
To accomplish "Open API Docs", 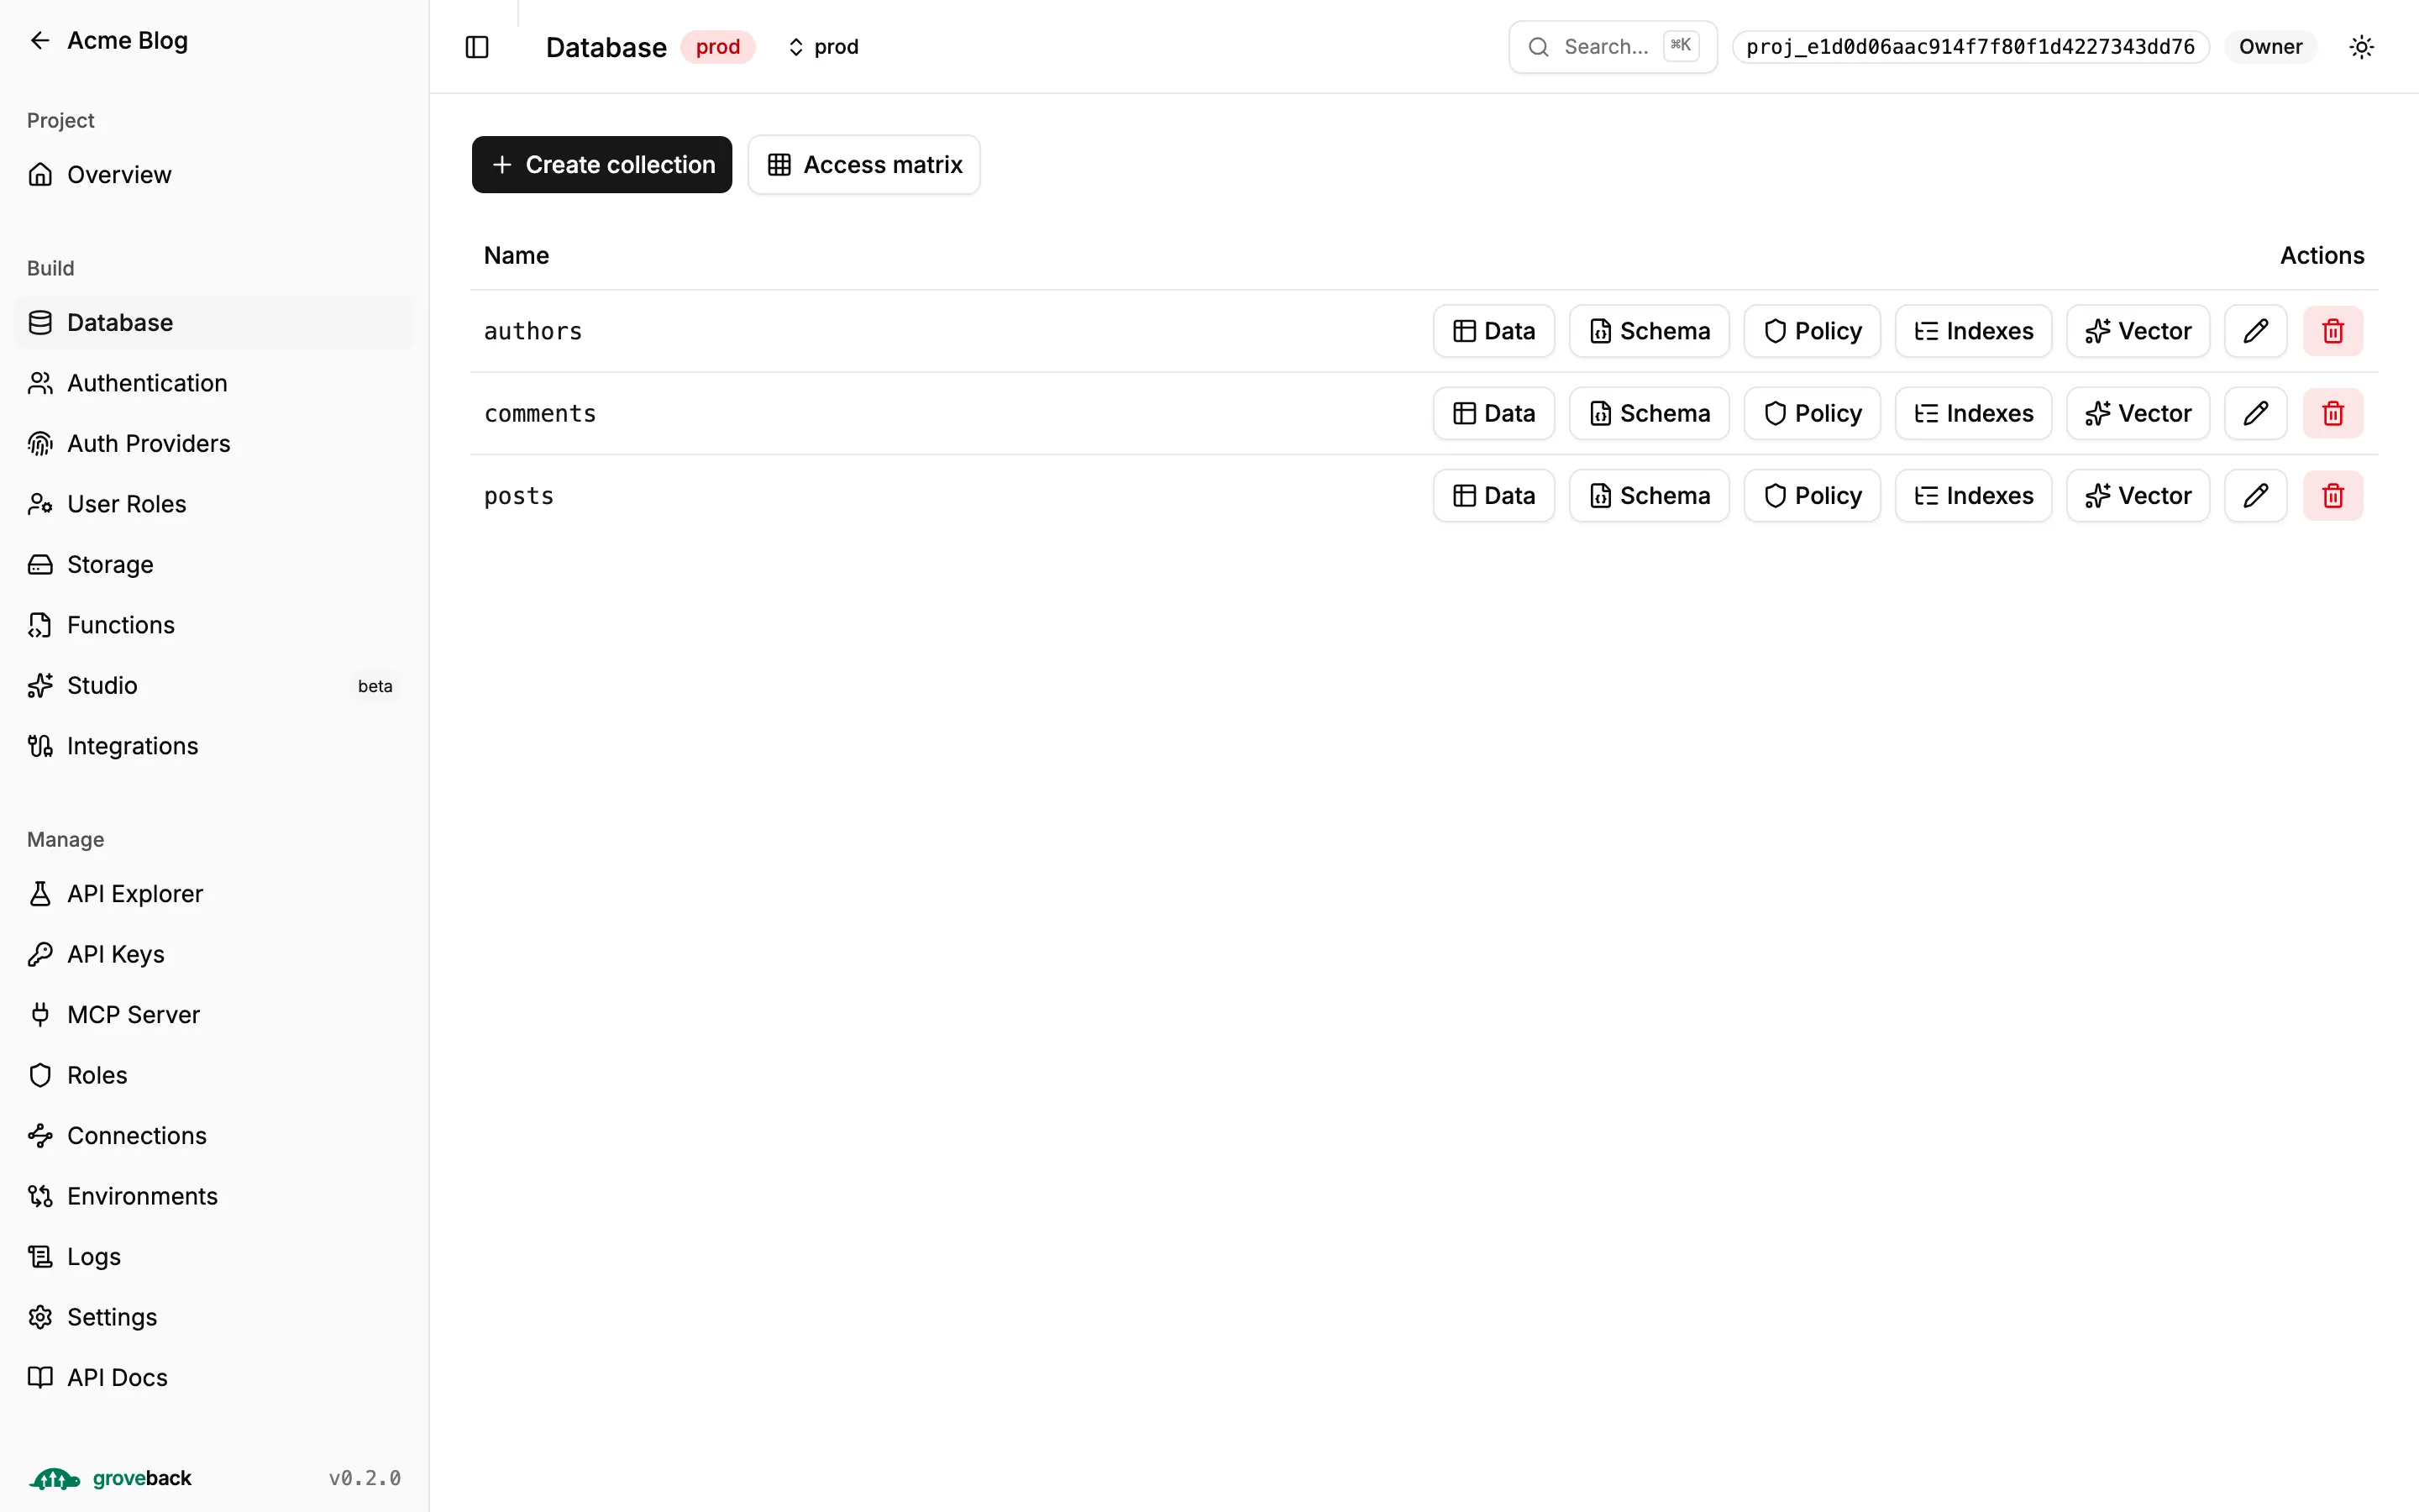I will pyautogui.click(x=214, y=1377).
